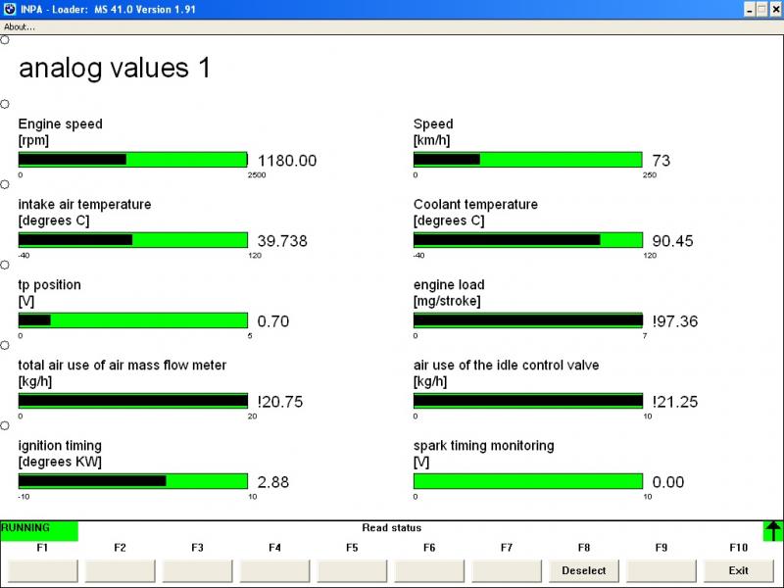Click the green up arrow in status bar
Viewport: 784px width, 588px height.
773,531
